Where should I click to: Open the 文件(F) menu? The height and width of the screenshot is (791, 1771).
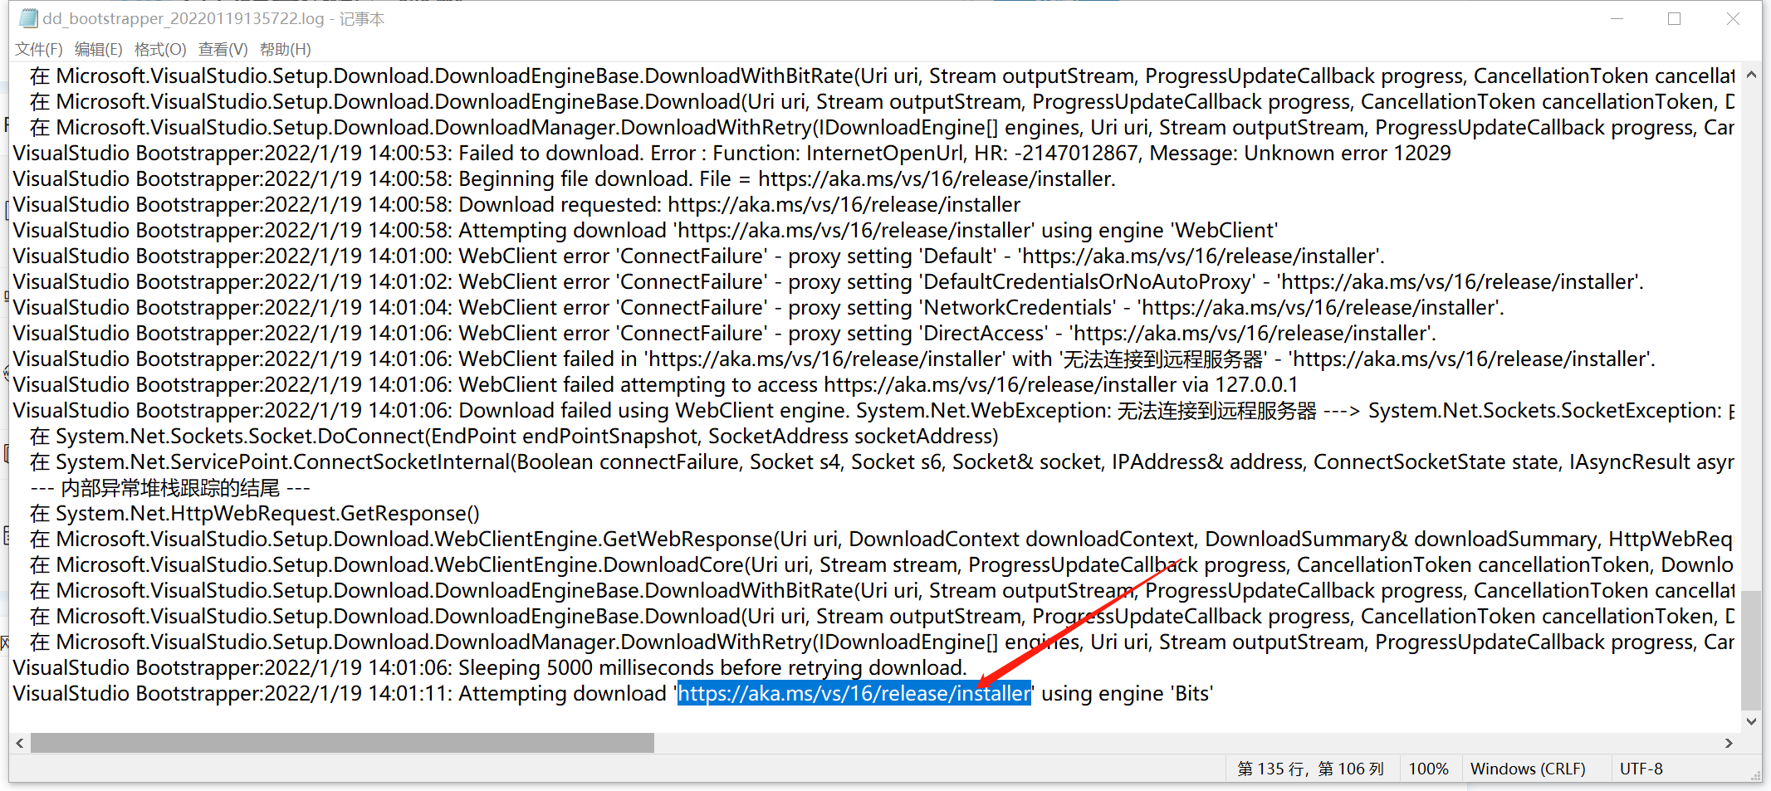39,49
